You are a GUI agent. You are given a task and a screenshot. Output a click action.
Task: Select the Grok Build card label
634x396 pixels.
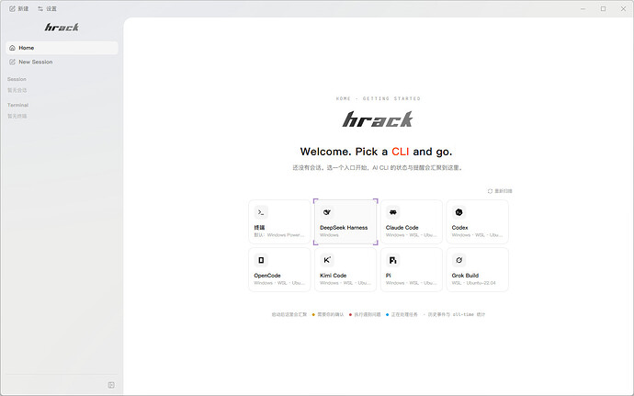click(465, 276)
